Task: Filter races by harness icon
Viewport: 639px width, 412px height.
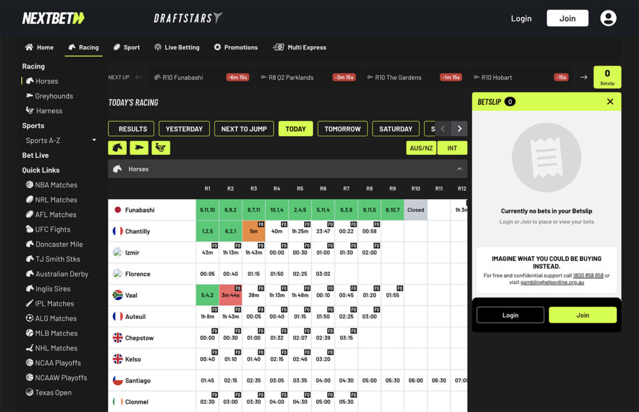Action: point(160,148)
